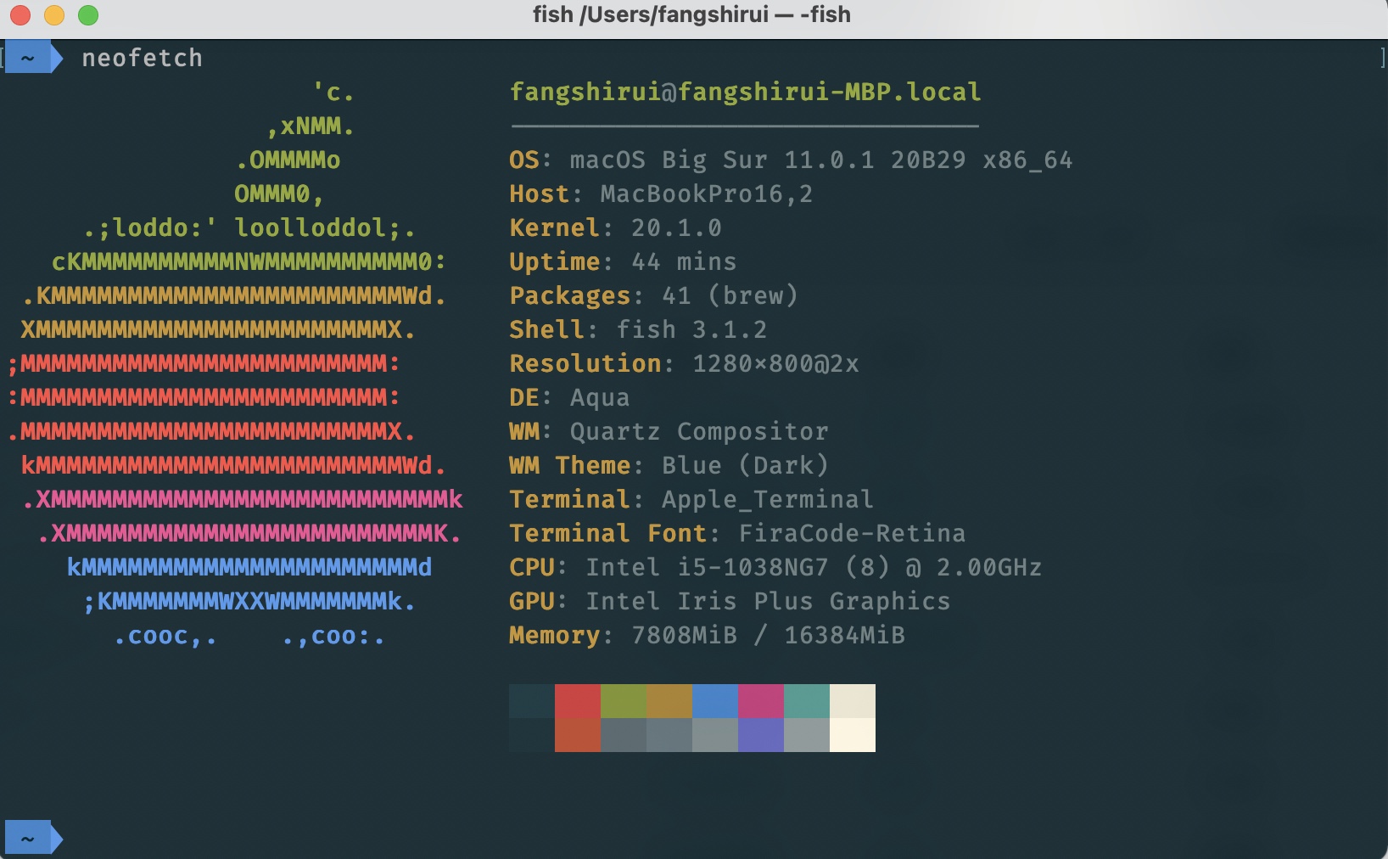Click the Terminal Font value 'FiraCode-Retina'

click(852, 533)
